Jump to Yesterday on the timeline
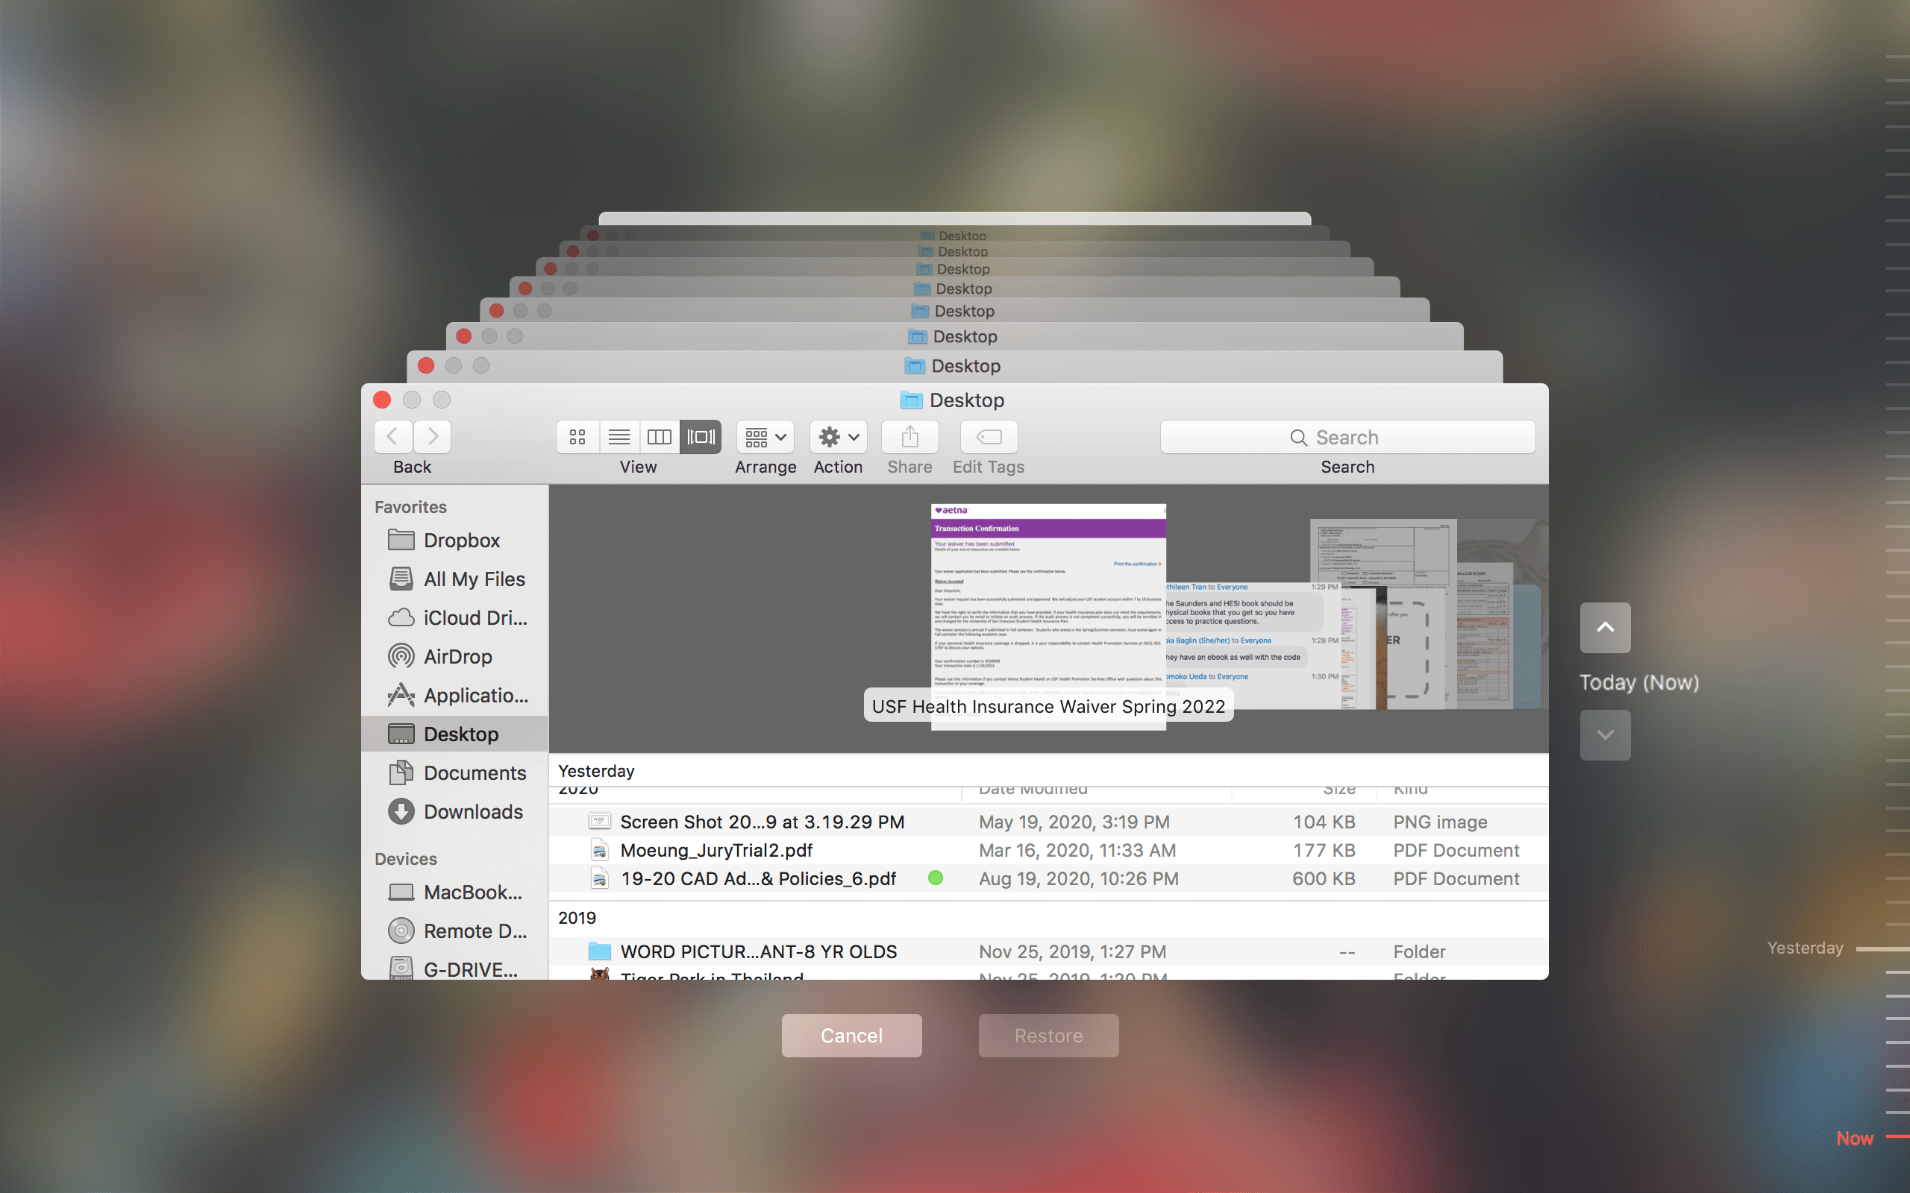1910x1193 pixels. [1804, 948]
